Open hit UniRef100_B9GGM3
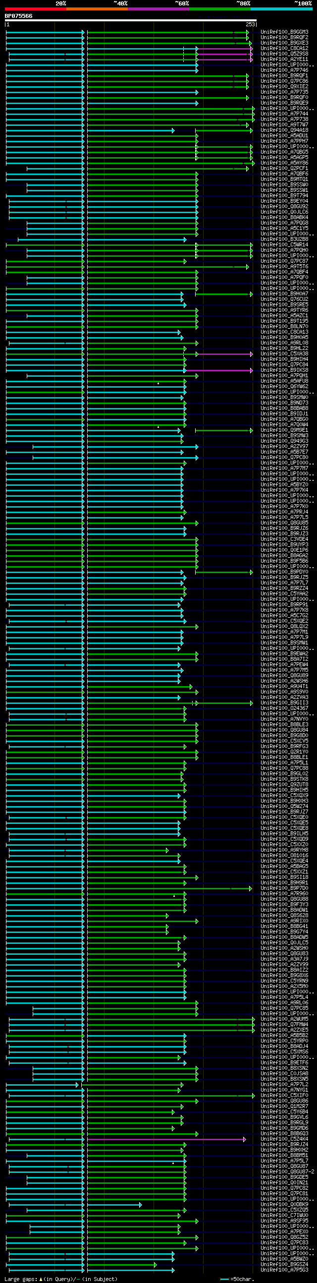The width and height of the screenshot is (317, 1283). (284, 32)
